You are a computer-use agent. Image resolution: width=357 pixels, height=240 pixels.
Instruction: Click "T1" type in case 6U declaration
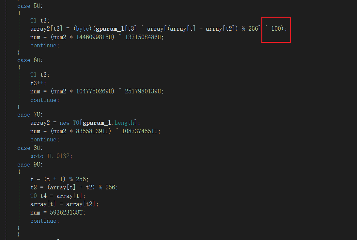(x=34, y=75)
